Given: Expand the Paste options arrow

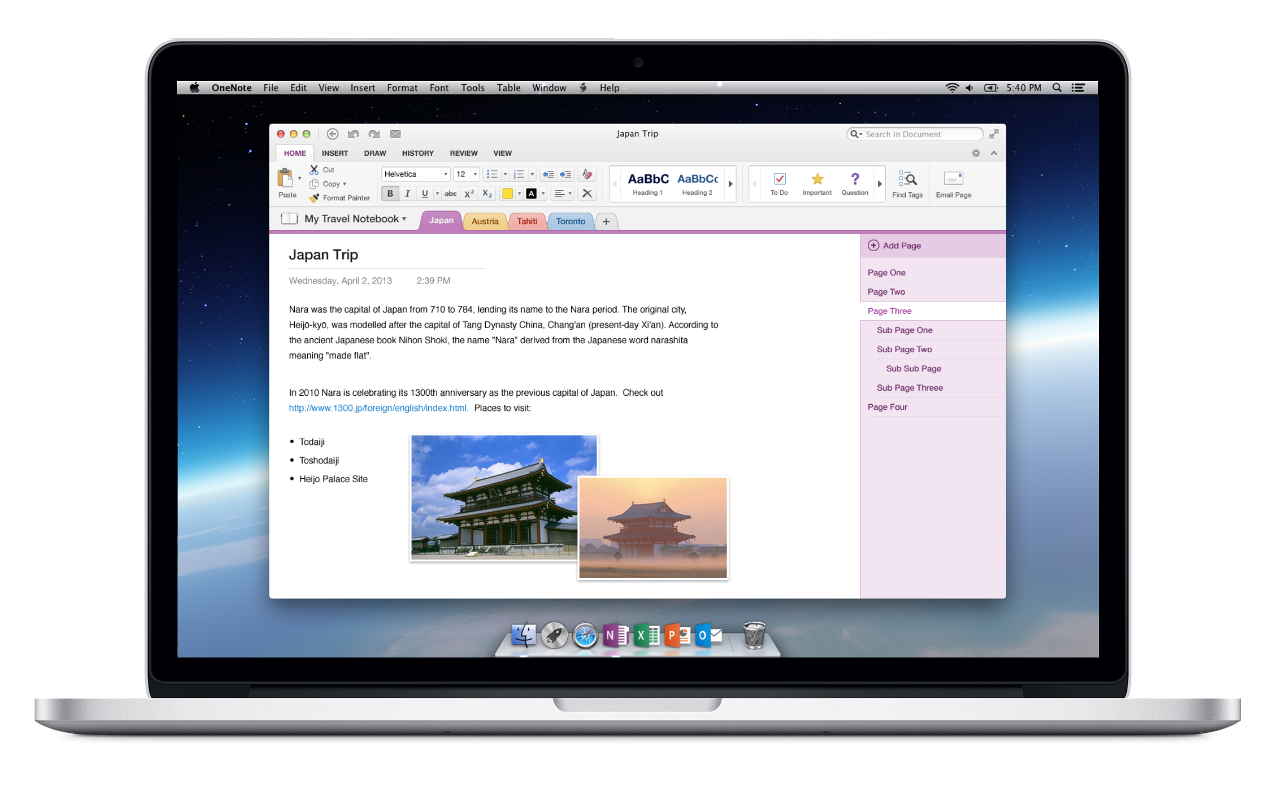Looking at the screenshot, I should click(x=300, y=179).
